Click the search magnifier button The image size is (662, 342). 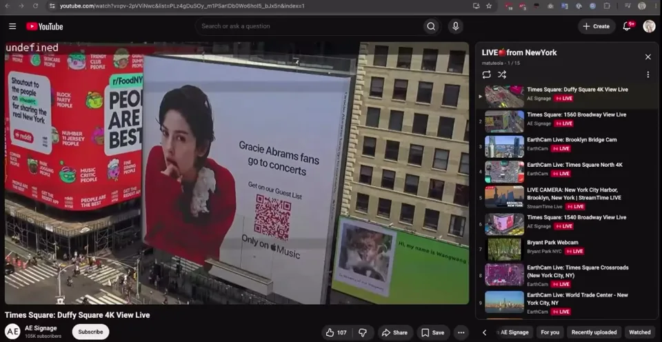[x=430, y=26]
